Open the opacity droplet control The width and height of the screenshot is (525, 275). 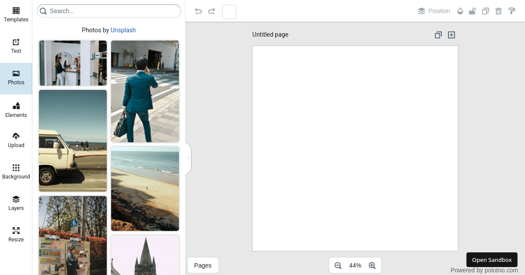coord(460,11)
